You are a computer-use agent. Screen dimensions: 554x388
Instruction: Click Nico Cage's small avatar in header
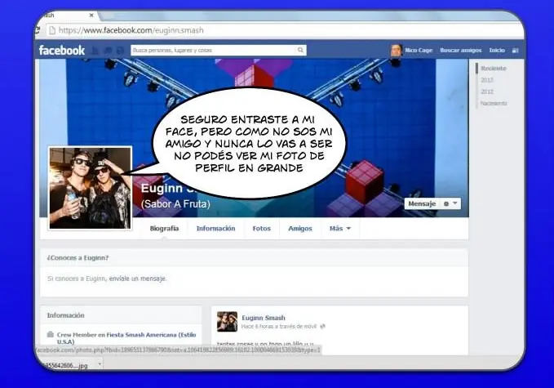396,50
